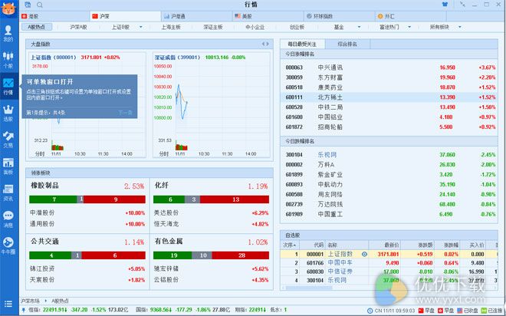Image resolution: width=506 pixels, height=316 pixels.
Task: Select the 北方稀土 row in gainers list
Action: (x=389, y=97)
